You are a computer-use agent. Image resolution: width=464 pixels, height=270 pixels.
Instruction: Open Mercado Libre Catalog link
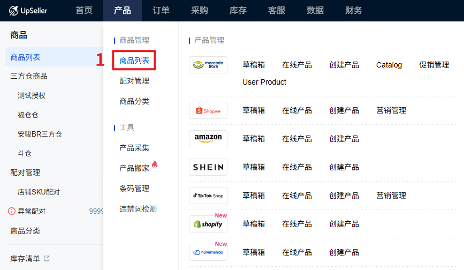389,65
